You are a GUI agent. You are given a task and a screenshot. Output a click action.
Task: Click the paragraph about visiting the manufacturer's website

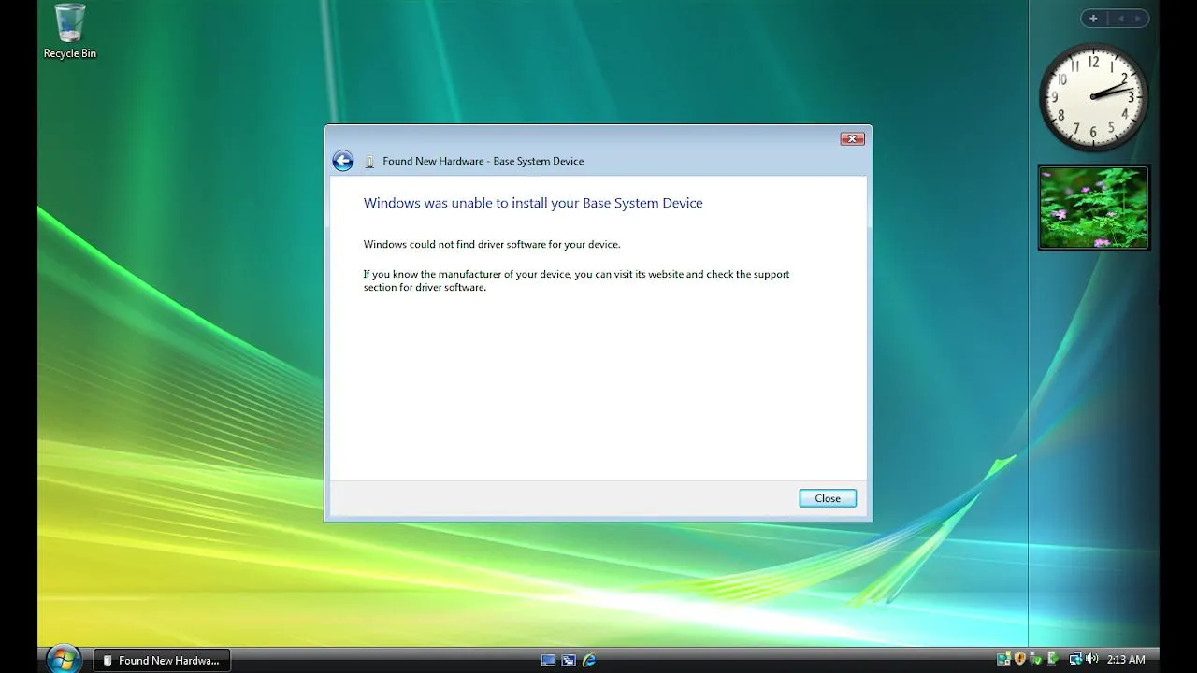pyautogui.click(x=576, y=280)
